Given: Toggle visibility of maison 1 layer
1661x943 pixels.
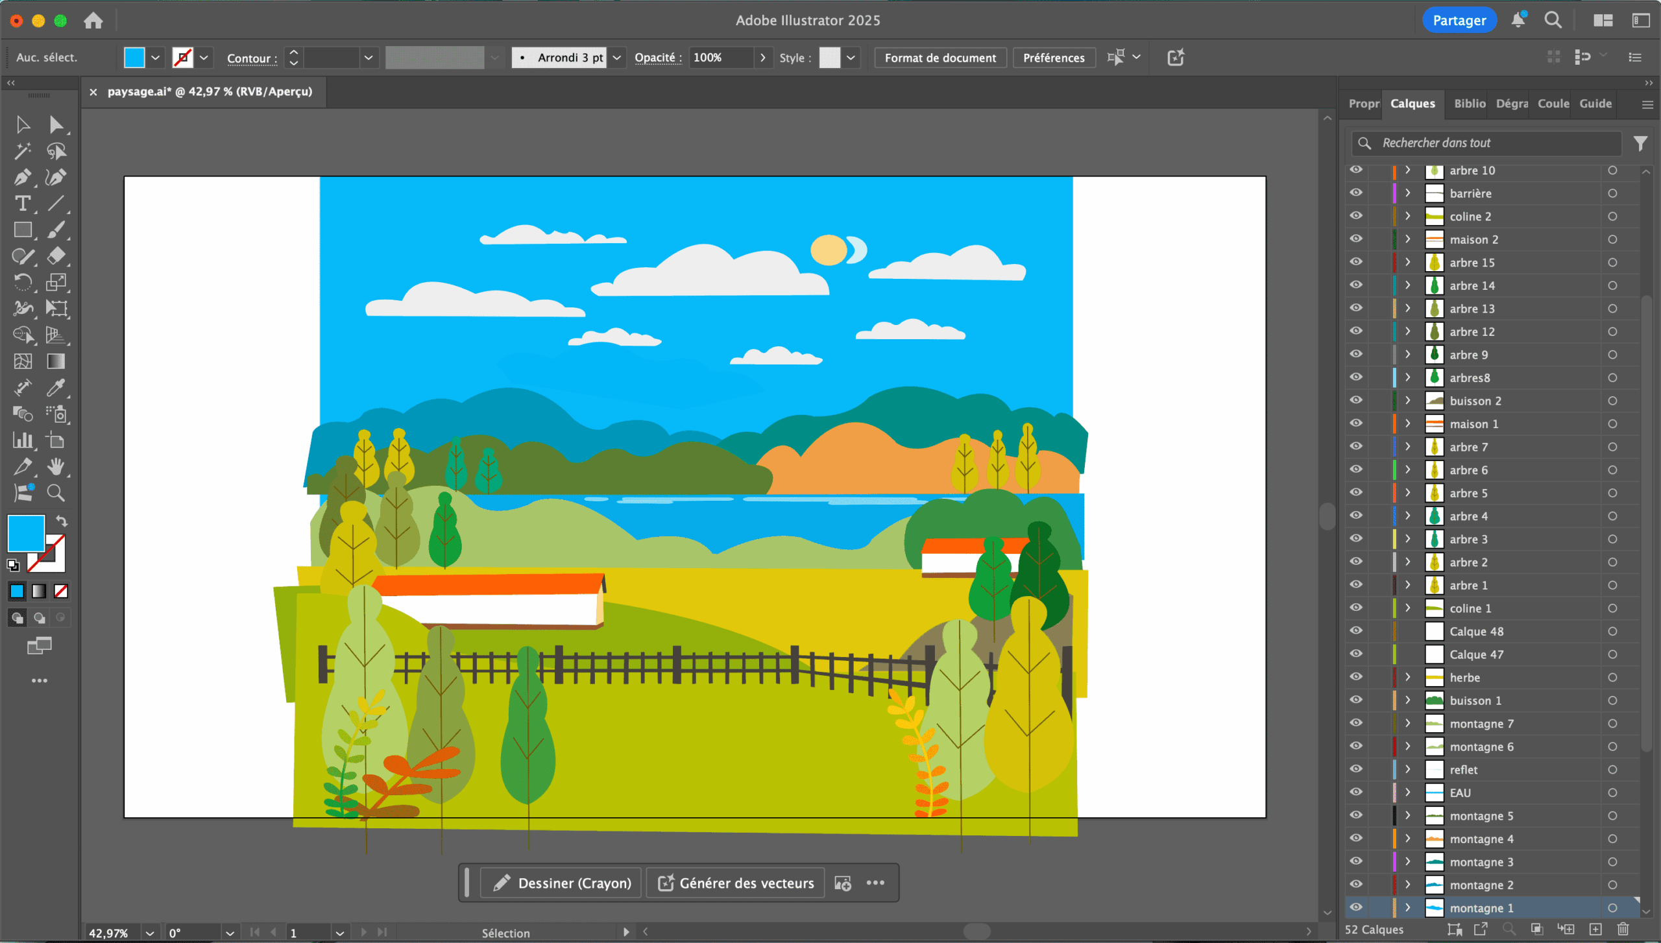Looking at the screenshot, I should (1356, 424).
